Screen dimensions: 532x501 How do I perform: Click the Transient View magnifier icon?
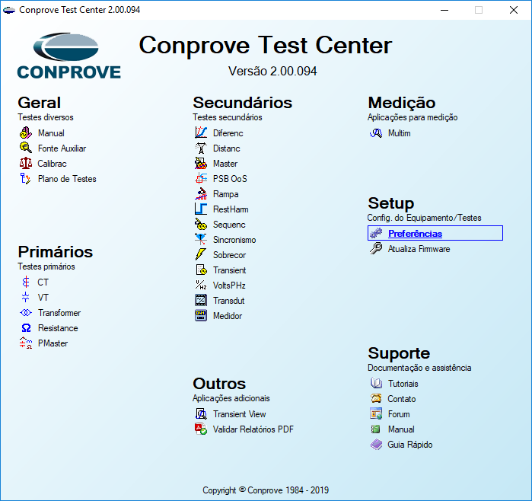[x=201, y=413]
